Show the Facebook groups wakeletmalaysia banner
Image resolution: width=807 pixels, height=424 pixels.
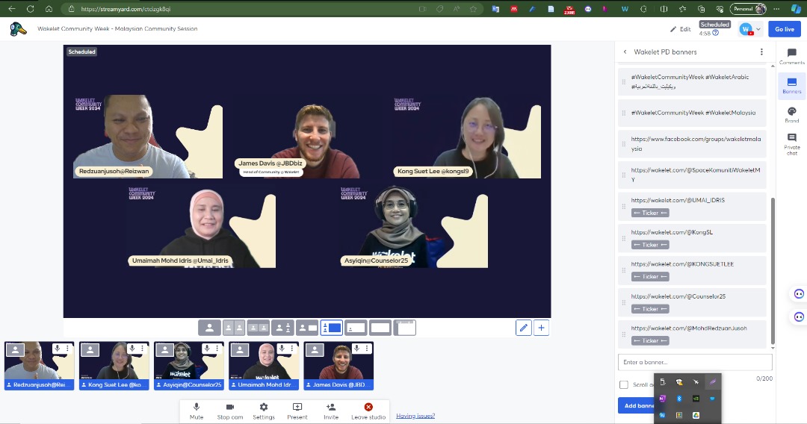tap(692, 144)
